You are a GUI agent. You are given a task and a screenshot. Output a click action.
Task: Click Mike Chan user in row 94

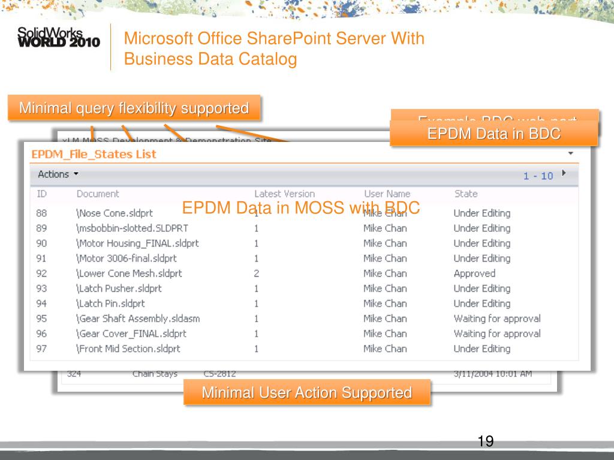[385, 304]
